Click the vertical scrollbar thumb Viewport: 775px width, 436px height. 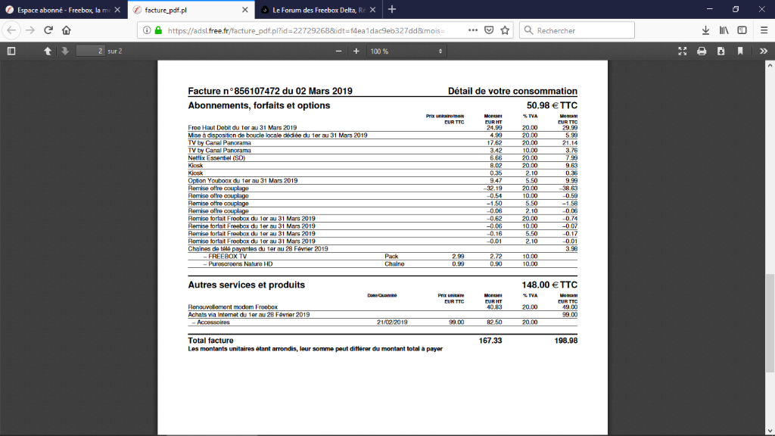click(770, 322)
